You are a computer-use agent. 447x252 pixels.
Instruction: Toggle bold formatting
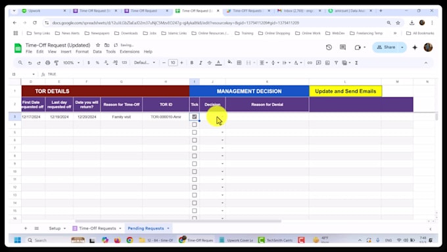pos(192,63)
